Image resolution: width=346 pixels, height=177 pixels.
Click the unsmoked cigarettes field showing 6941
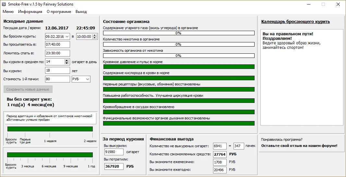coord(220,146)
